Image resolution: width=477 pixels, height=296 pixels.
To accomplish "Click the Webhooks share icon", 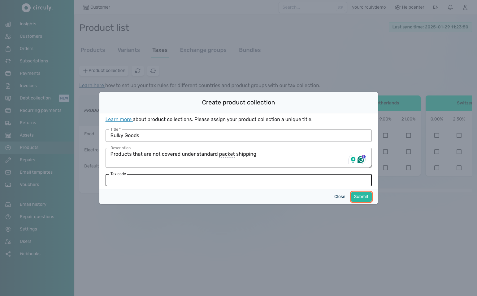I will pos(8,254).
